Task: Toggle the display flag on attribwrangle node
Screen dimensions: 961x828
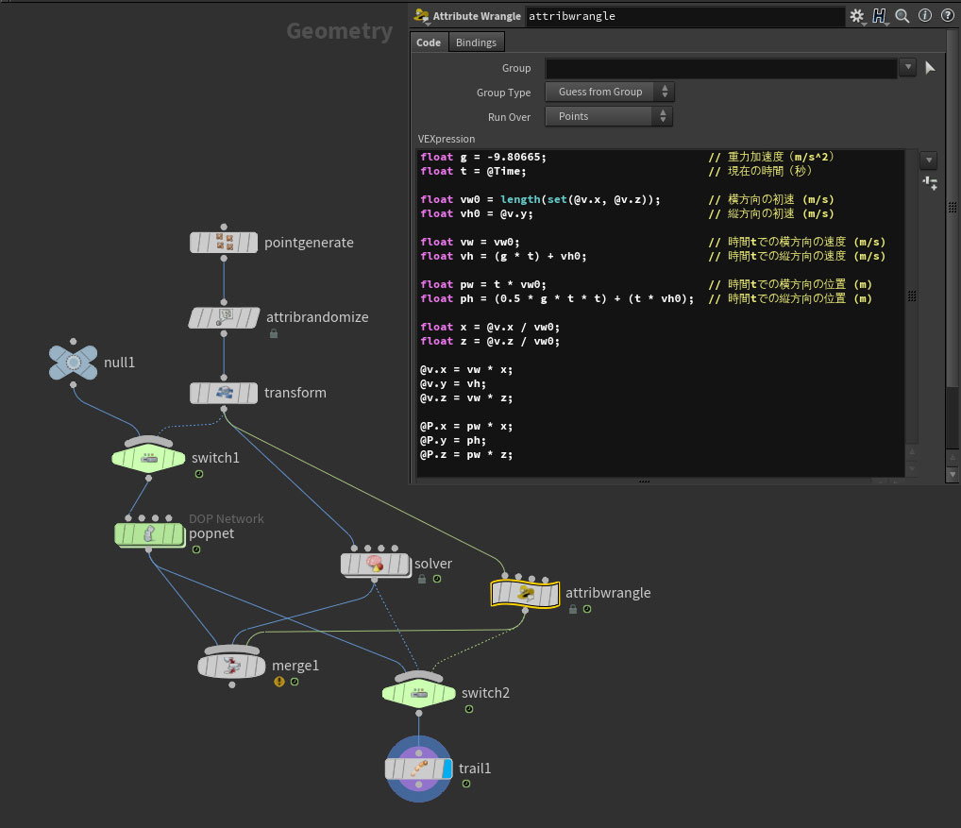Action: tap(553, 594)
